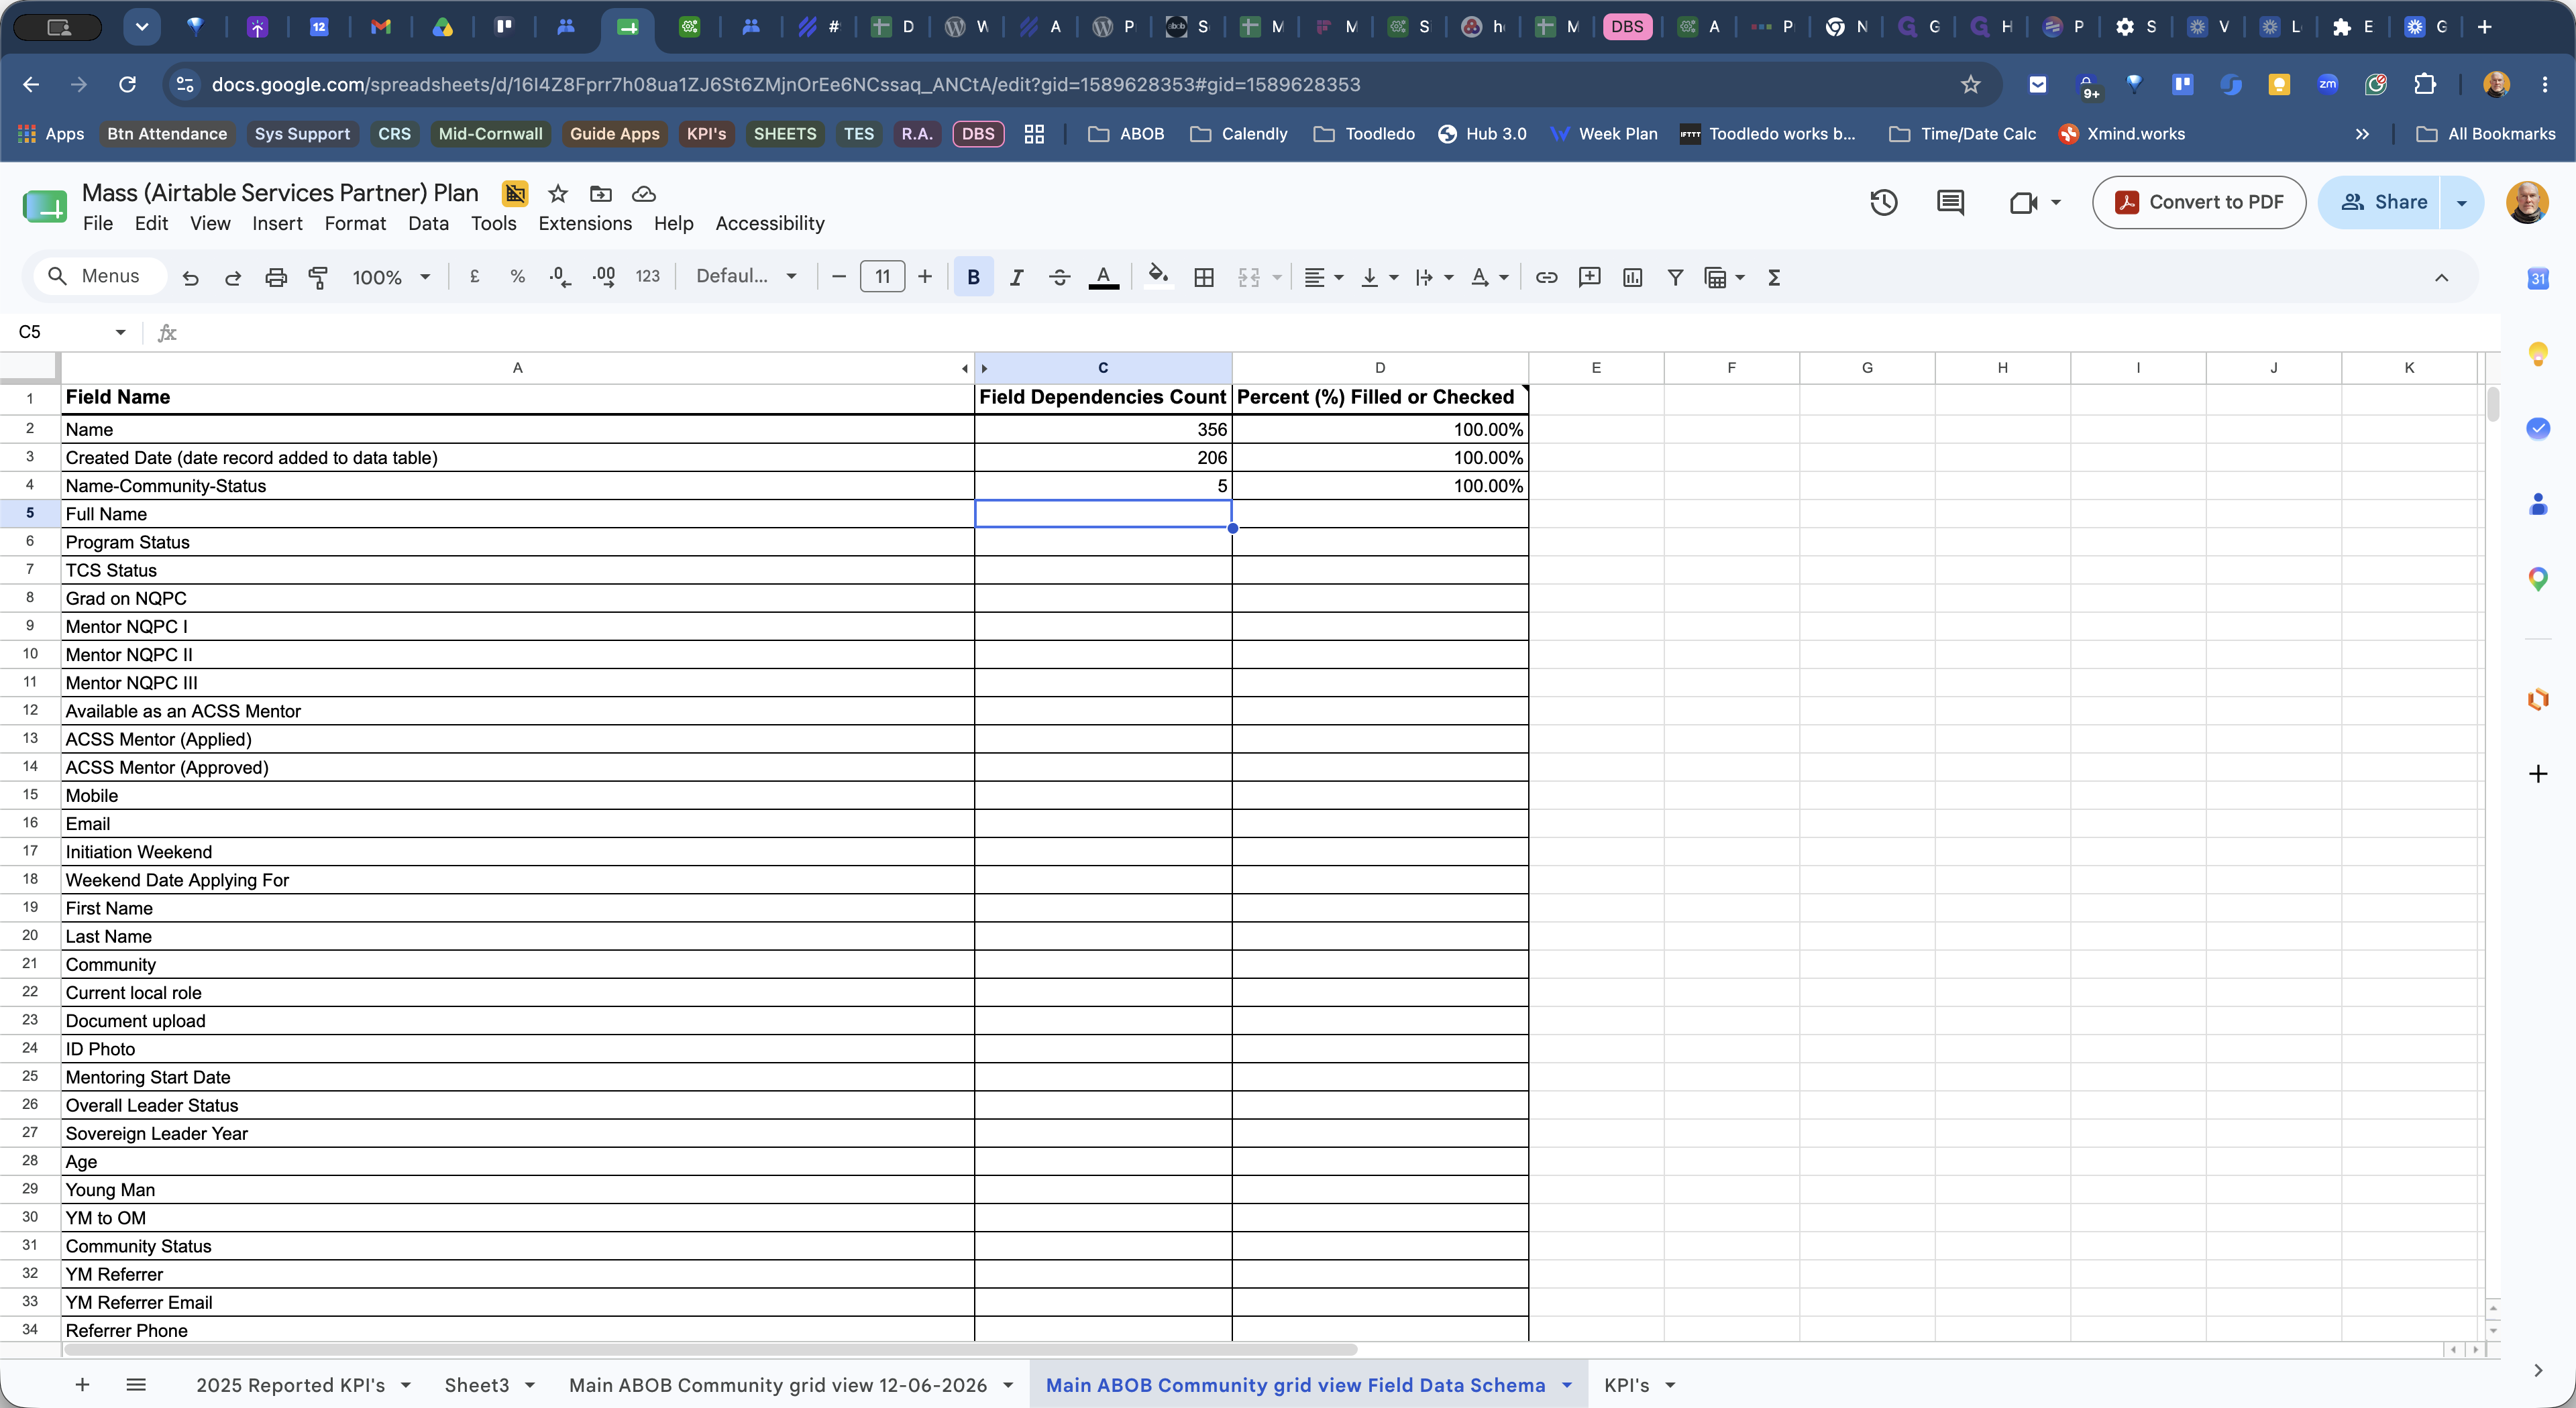Increase decimal places icon
This screenshot has width=2576, height=1408.
604,277
